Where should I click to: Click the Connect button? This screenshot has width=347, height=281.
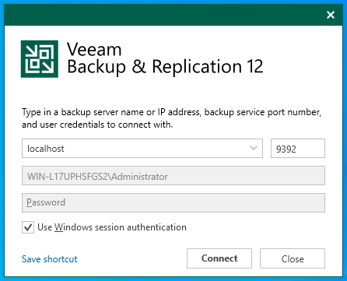[219, 258]
